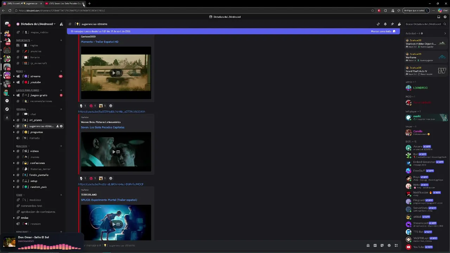Screen dimensions: 450x253
Task: Open notification settings bell icon
Action: tap(385, 24)
